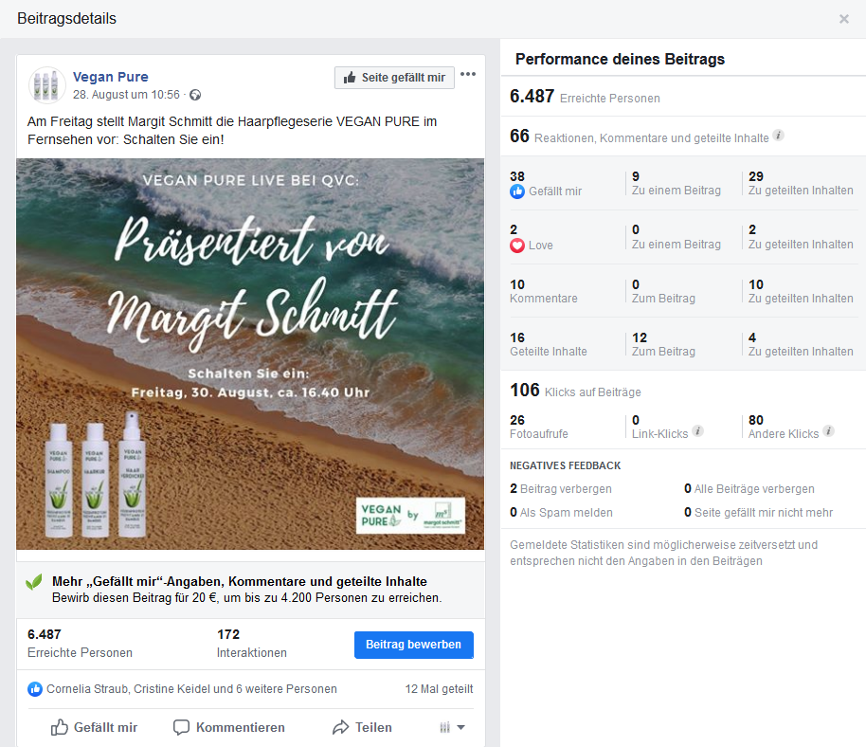Image resolution: width=866 pixels, height=747 pixels.
Task: Click the info icon next to 'Reaktionen, Kommentare und geteilte Inhalte'
Action: 778,136
